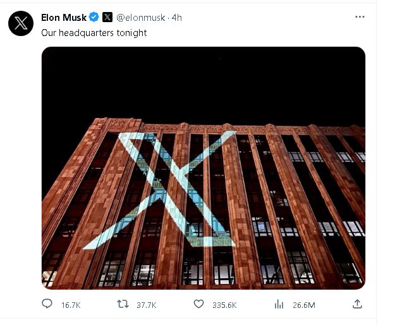
Task: Click the 4h post timestamp
Action: tap(176, 18)
